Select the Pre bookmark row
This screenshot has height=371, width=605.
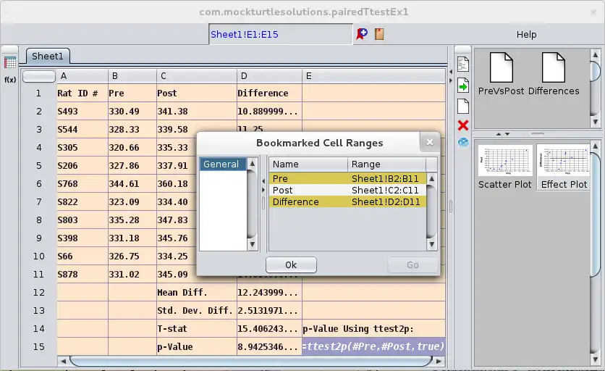coord(347,178)
